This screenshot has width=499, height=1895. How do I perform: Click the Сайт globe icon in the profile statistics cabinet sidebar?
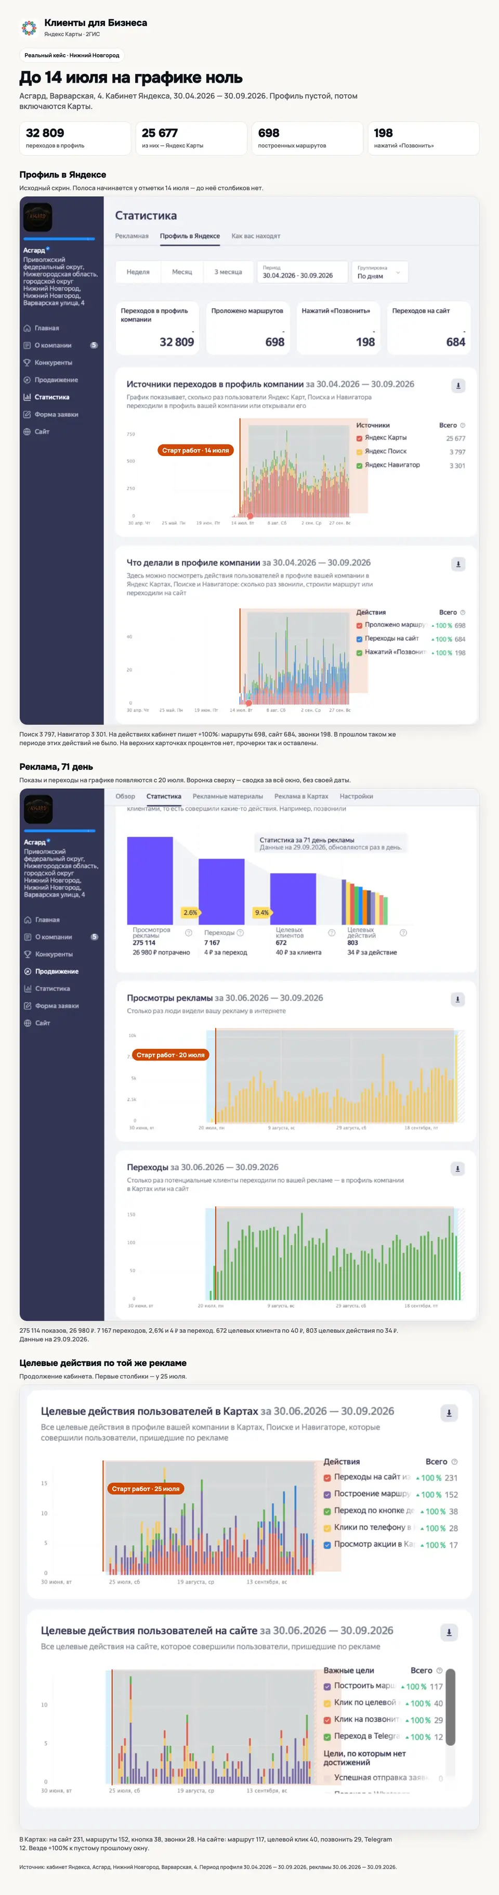pyautogui.click(x=27, y=432)
